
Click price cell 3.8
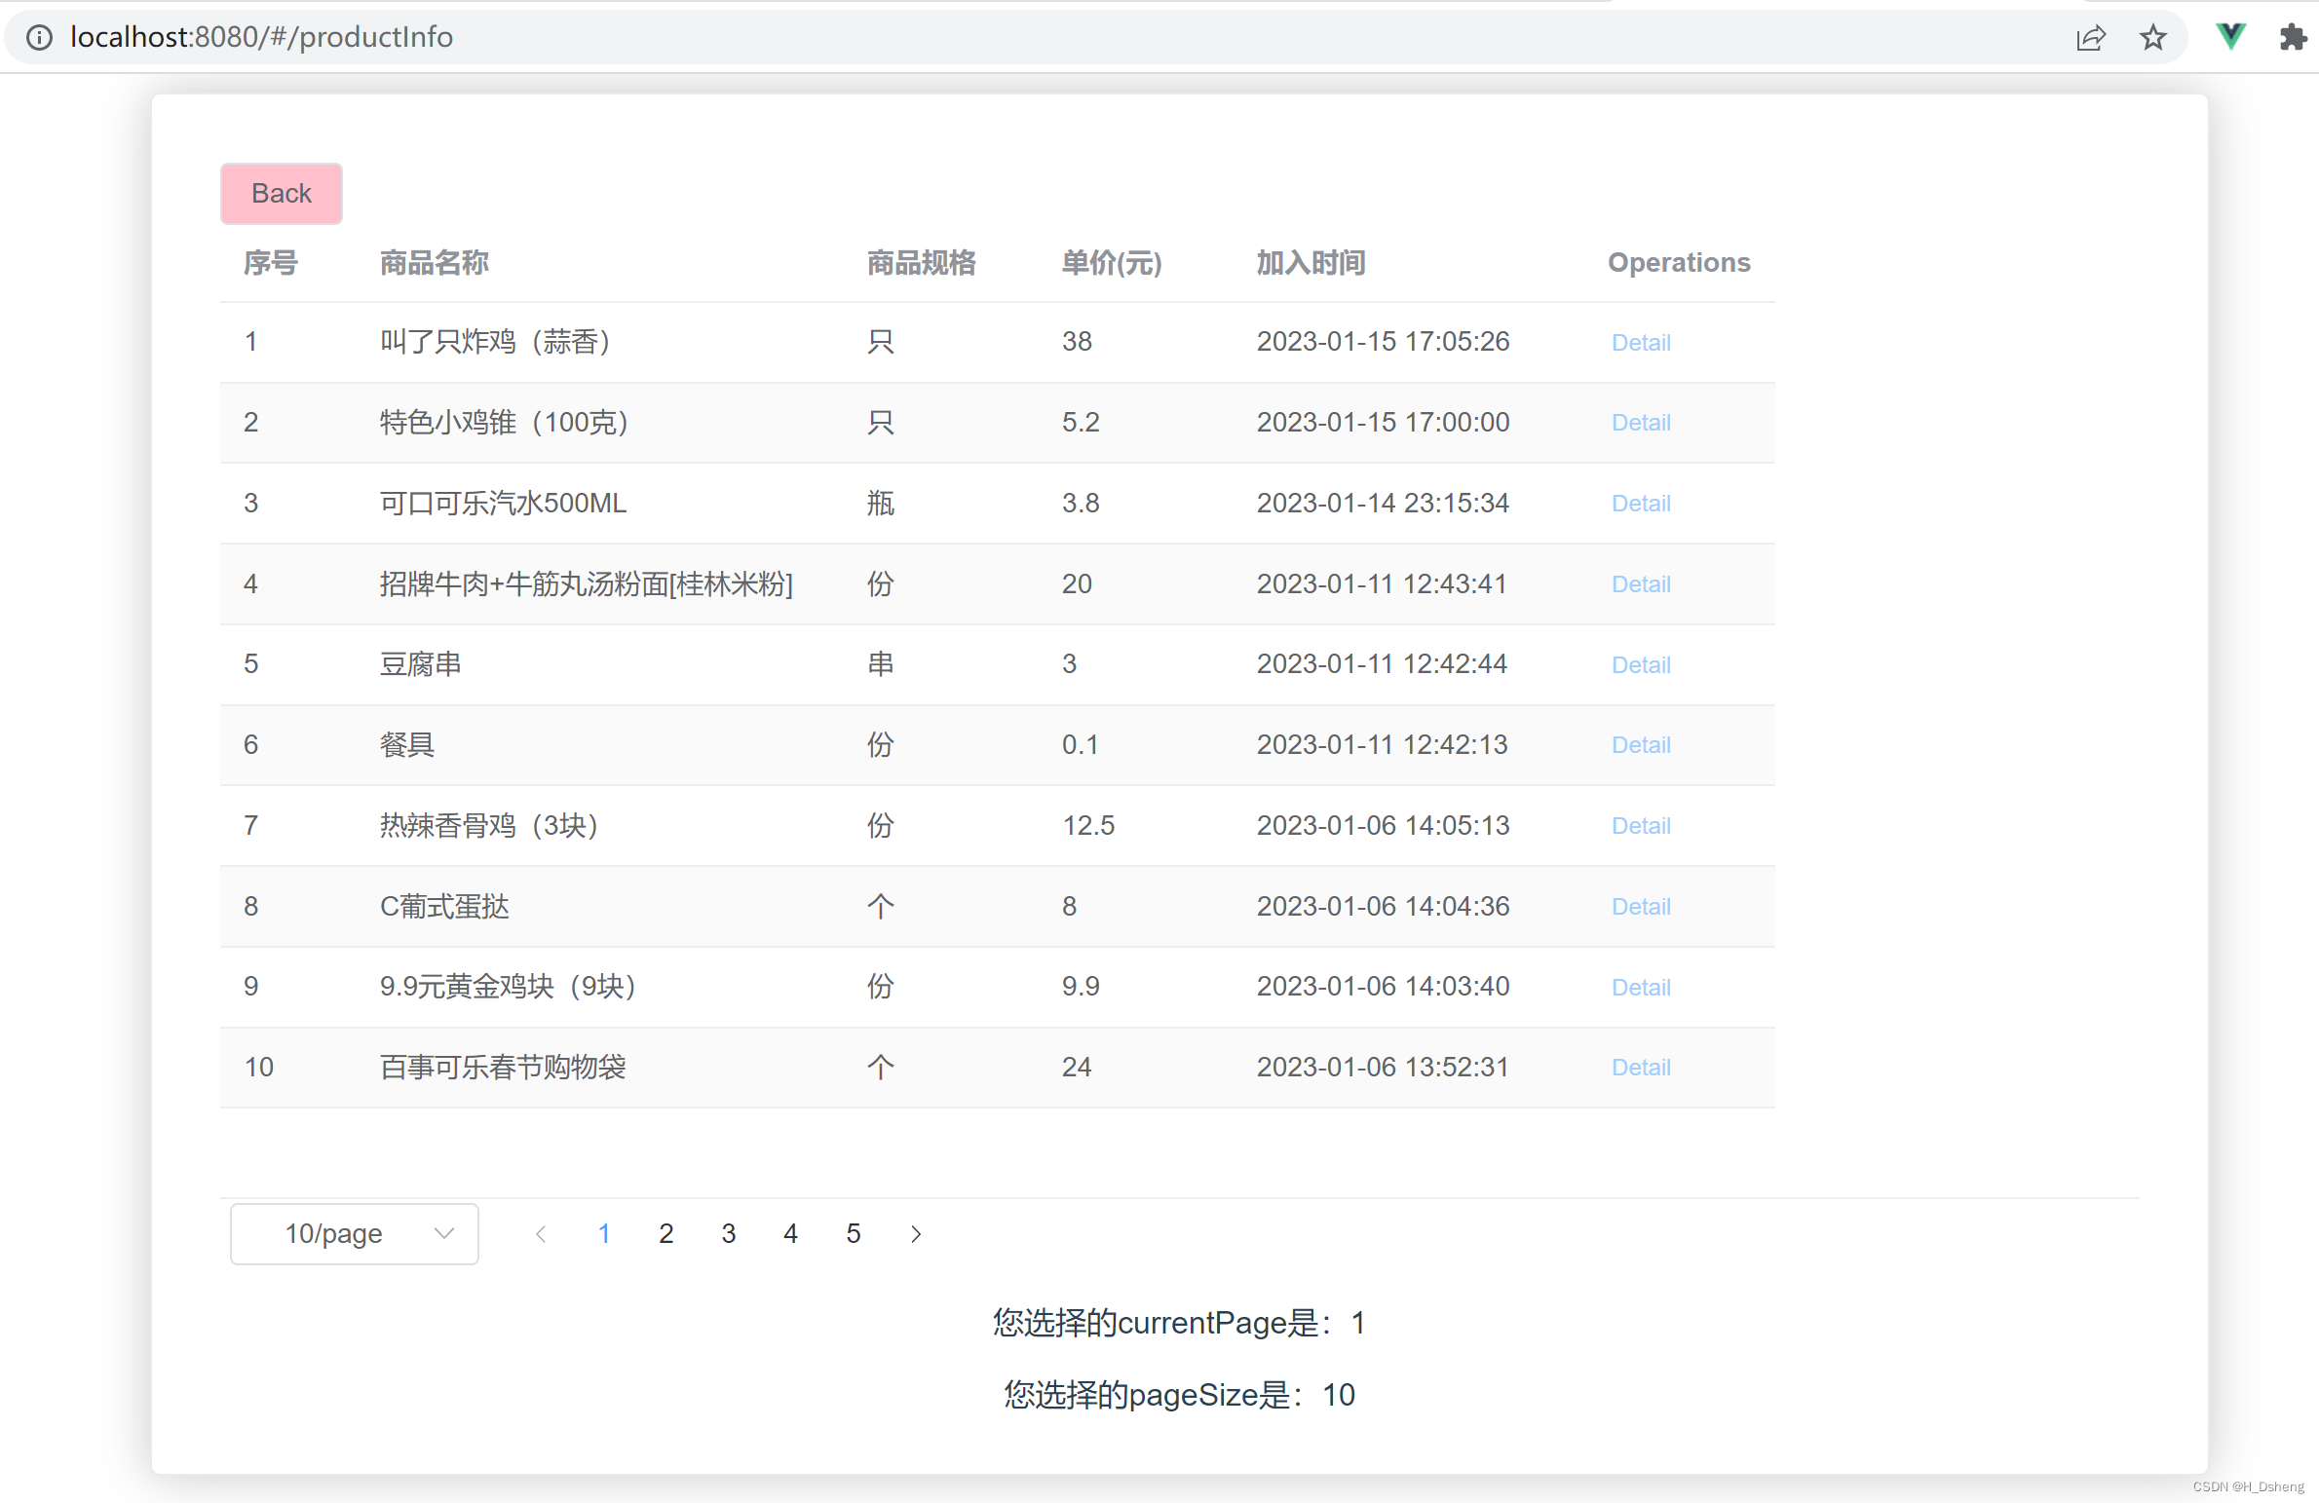(x=1081, y=504)
